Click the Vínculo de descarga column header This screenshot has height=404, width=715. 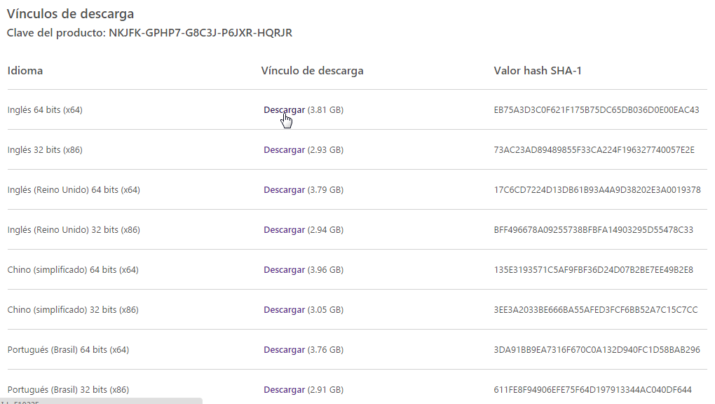tap(312, 71)
